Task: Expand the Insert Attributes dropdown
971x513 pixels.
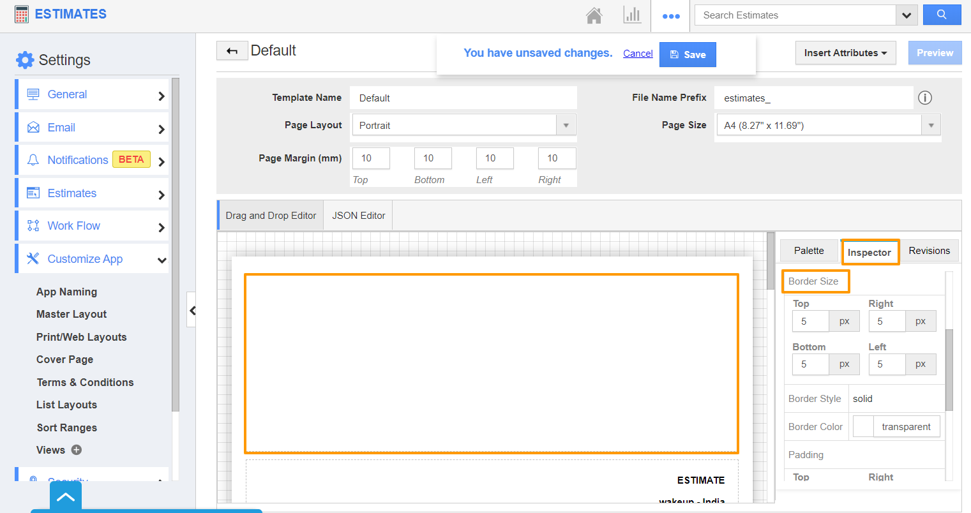Action: [x=845, y=53]
